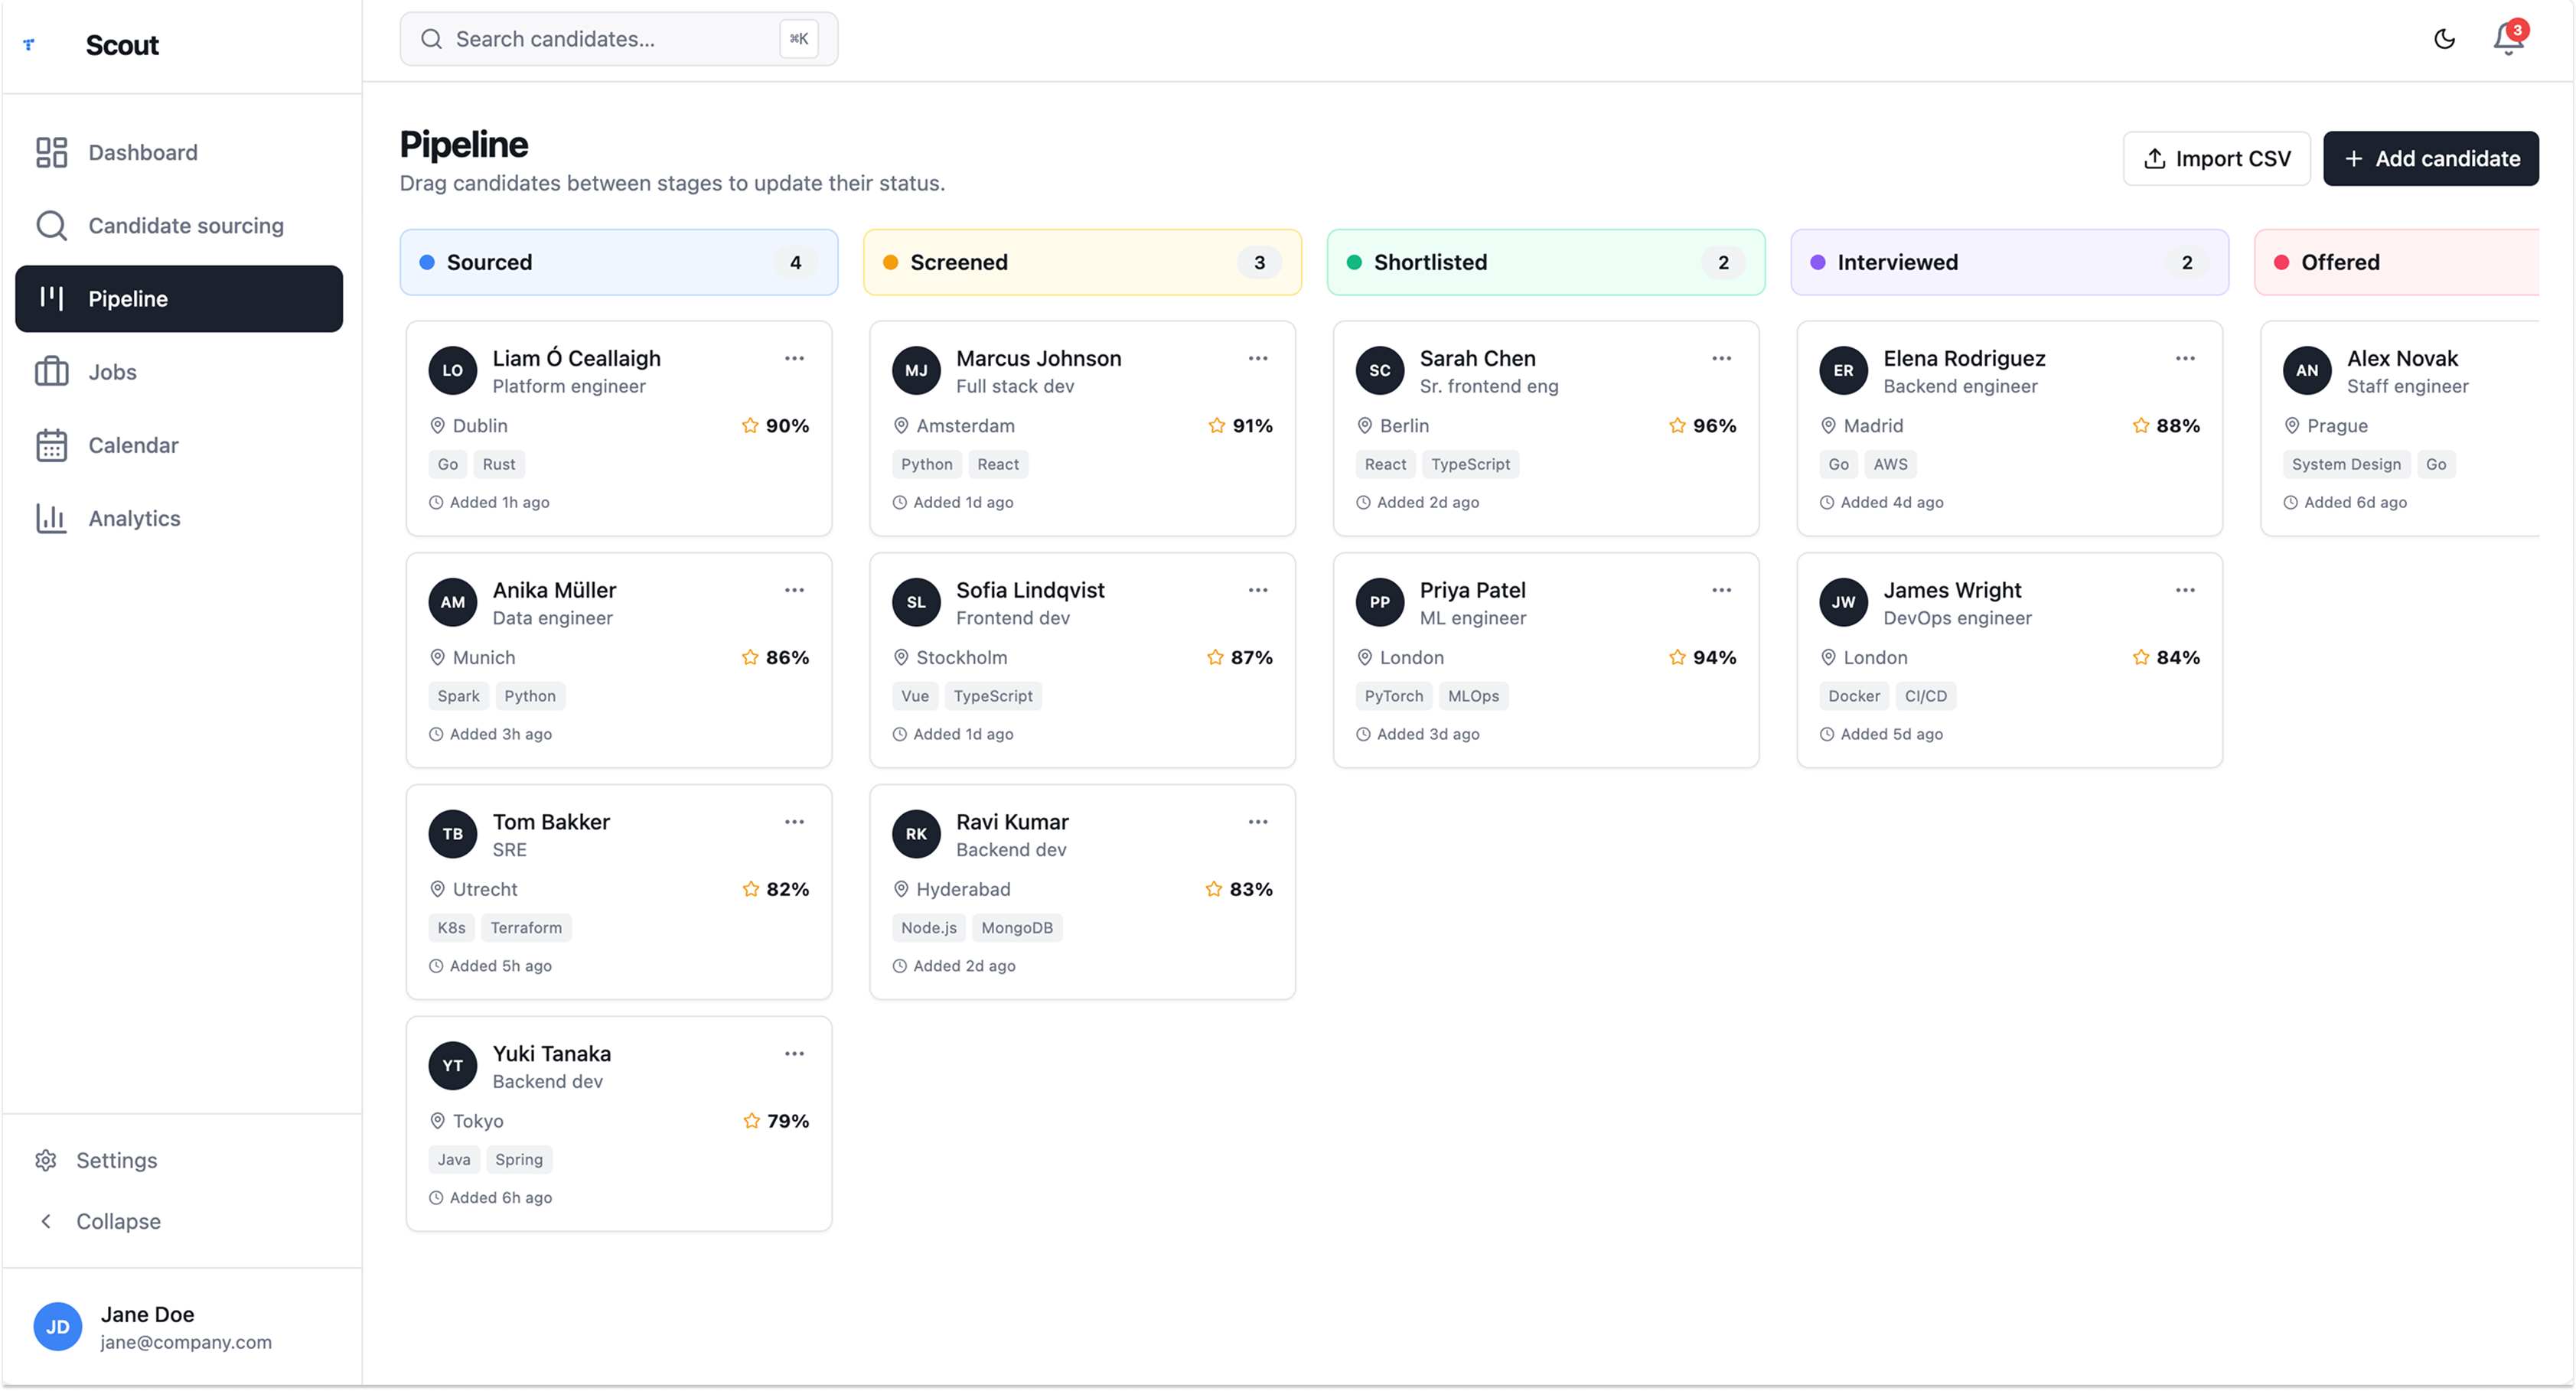
Task: Go to Candidate sourcing page
Action: pyautogui.click(x=186, y=226)
